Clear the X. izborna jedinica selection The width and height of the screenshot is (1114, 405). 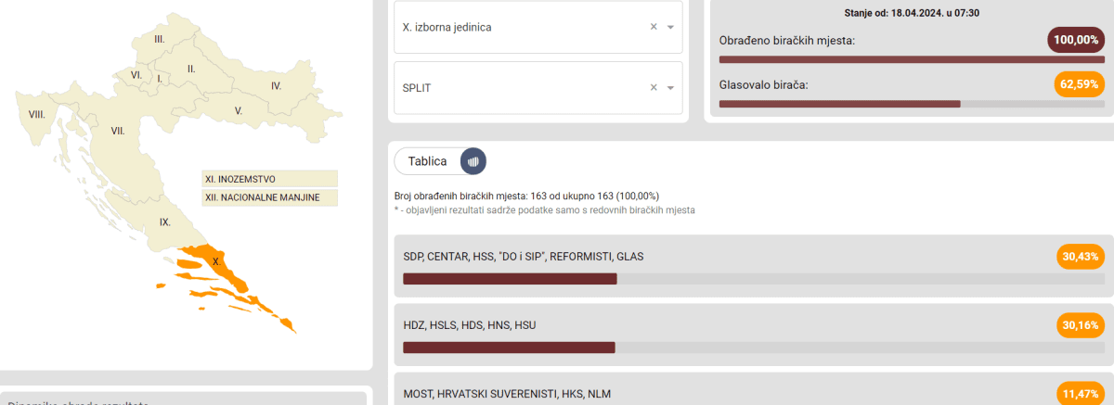[x=654, y=27]
